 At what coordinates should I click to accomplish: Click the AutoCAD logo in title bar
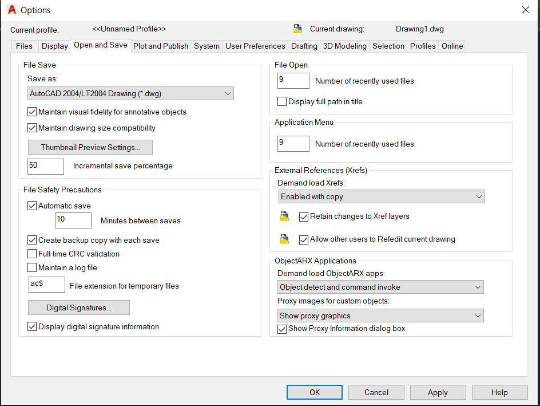point(12,10)
